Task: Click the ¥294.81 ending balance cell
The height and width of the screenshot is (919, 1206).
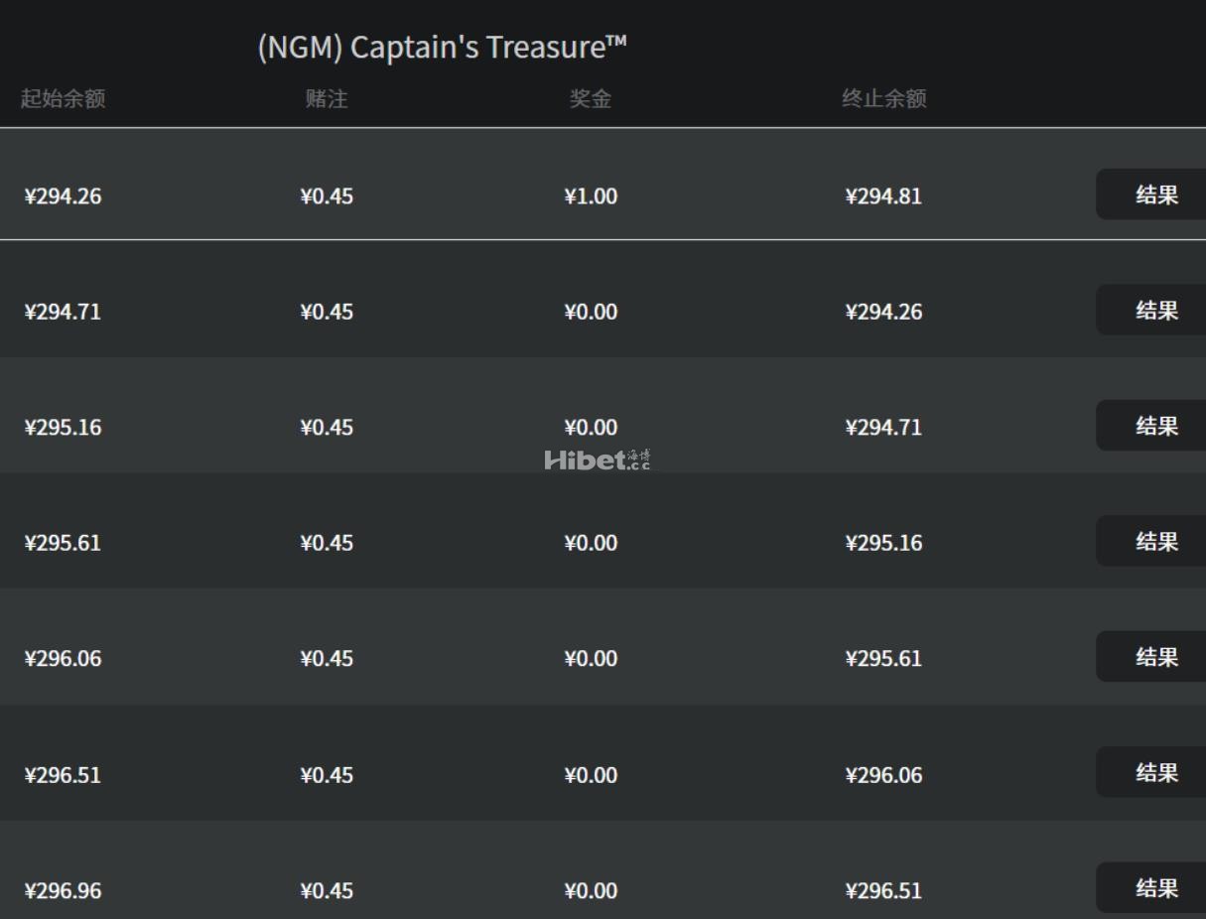Action: (x=883, y=196)
